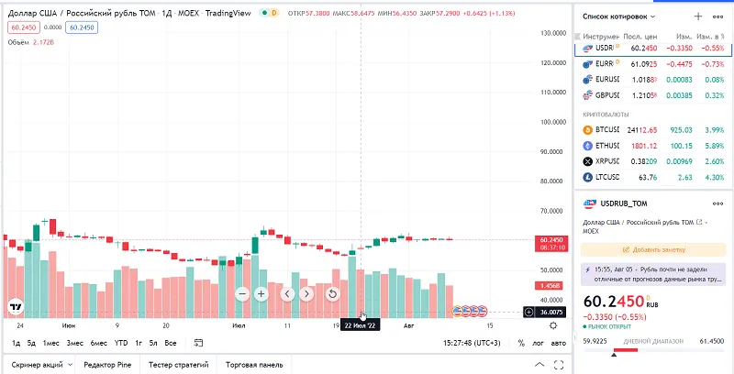
Task: Expand the 'Список котировок' dropdown
Action: click(618, 16)
